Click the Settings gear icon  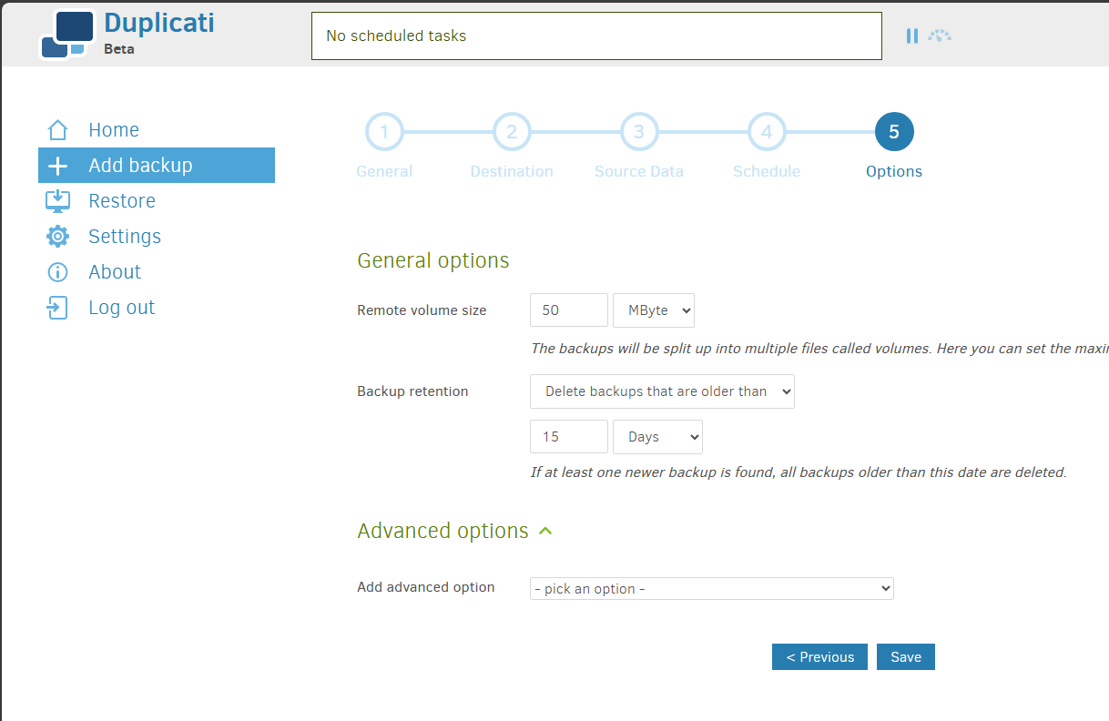(x=57, y=236)
